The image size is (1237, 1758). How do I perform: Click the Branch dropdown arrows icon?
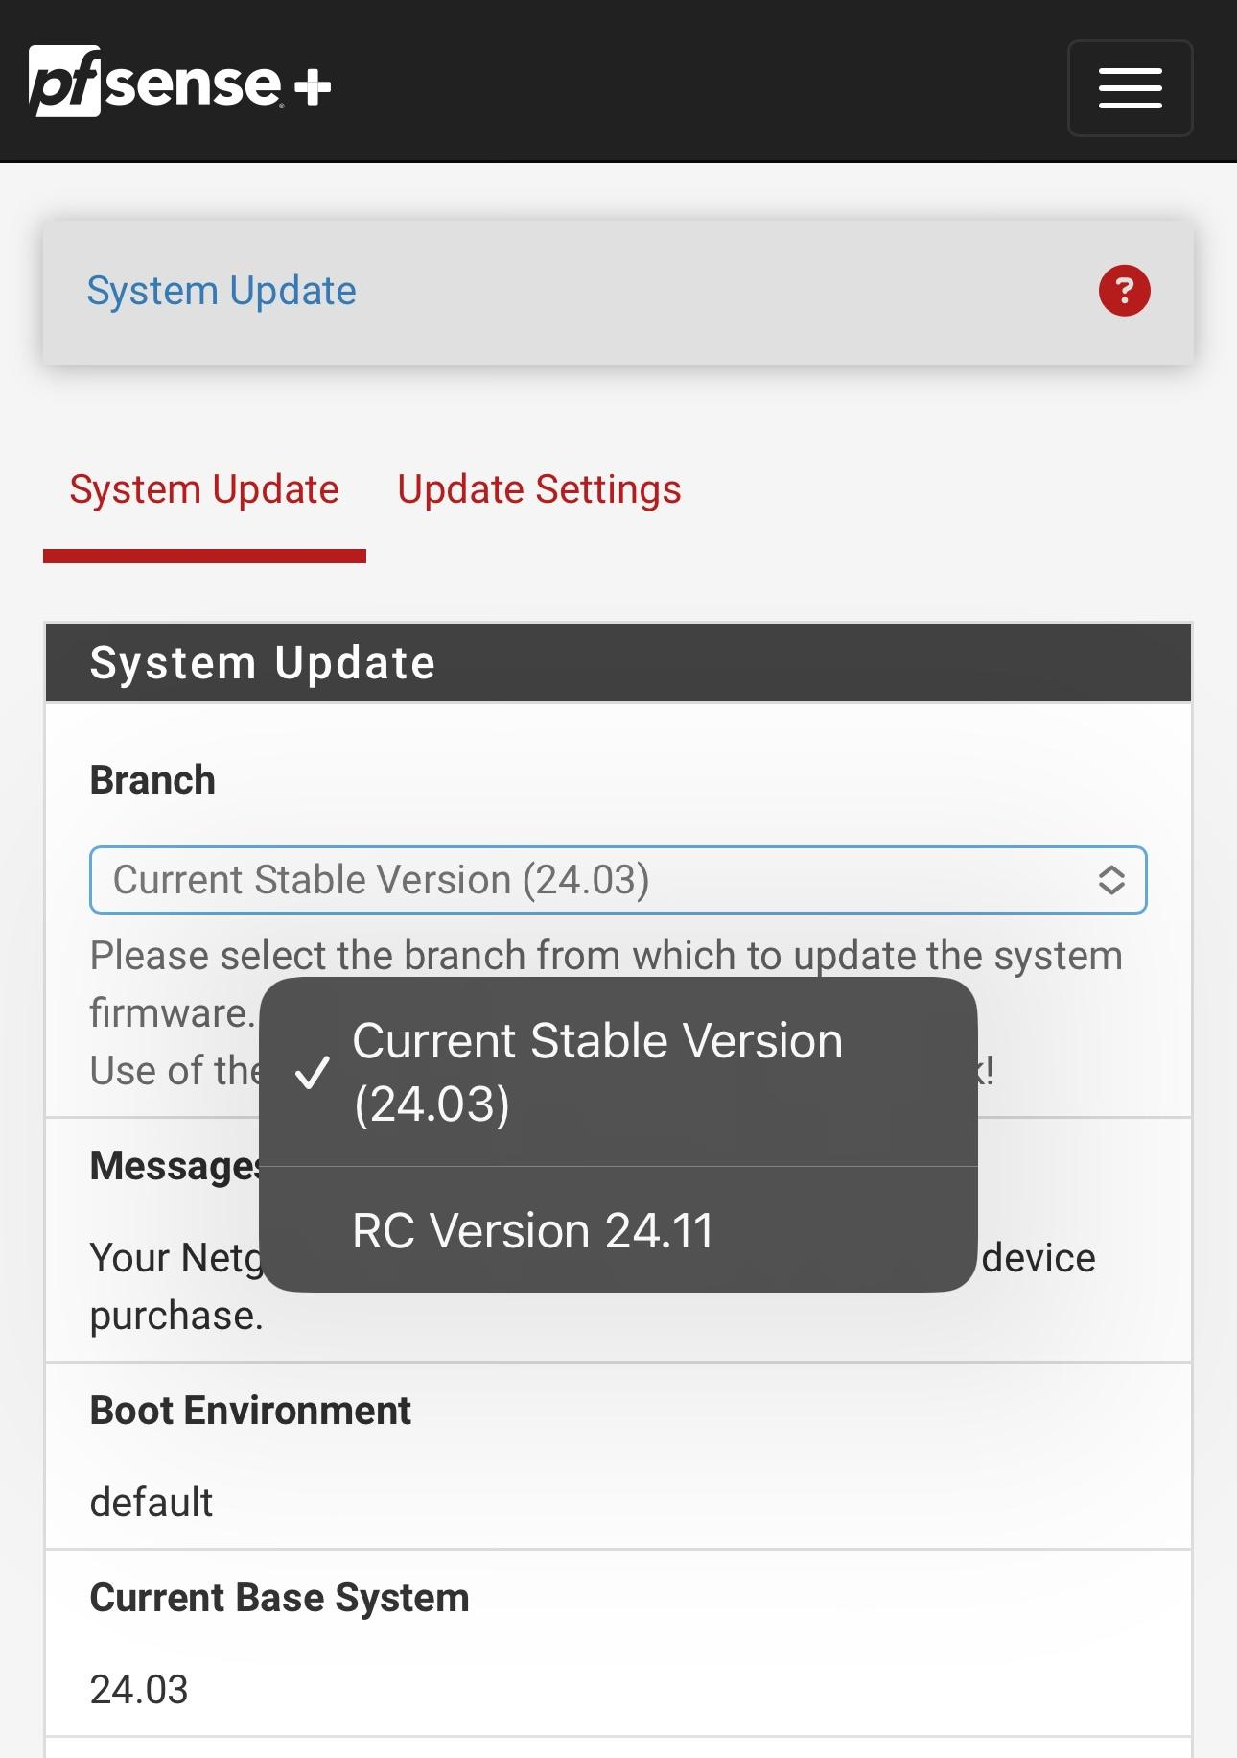click(x=1111, y=880)
